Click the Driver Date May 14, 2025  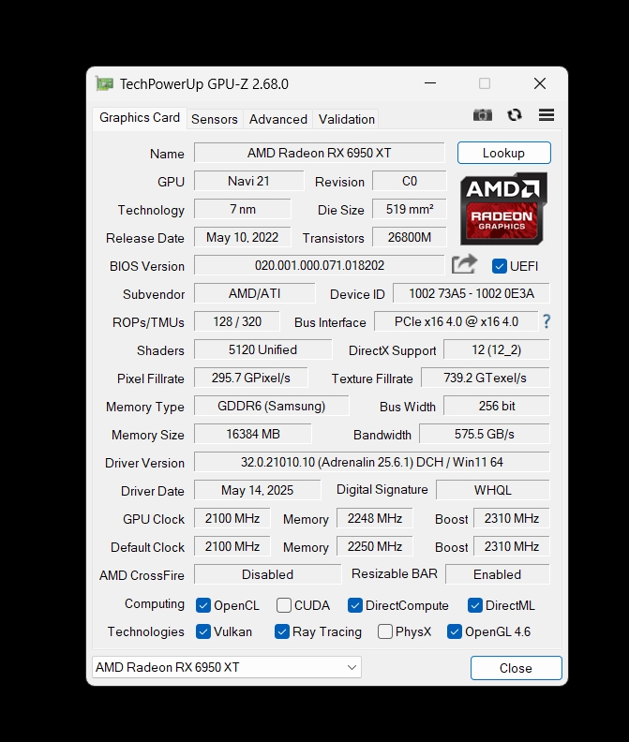(257, 490)
